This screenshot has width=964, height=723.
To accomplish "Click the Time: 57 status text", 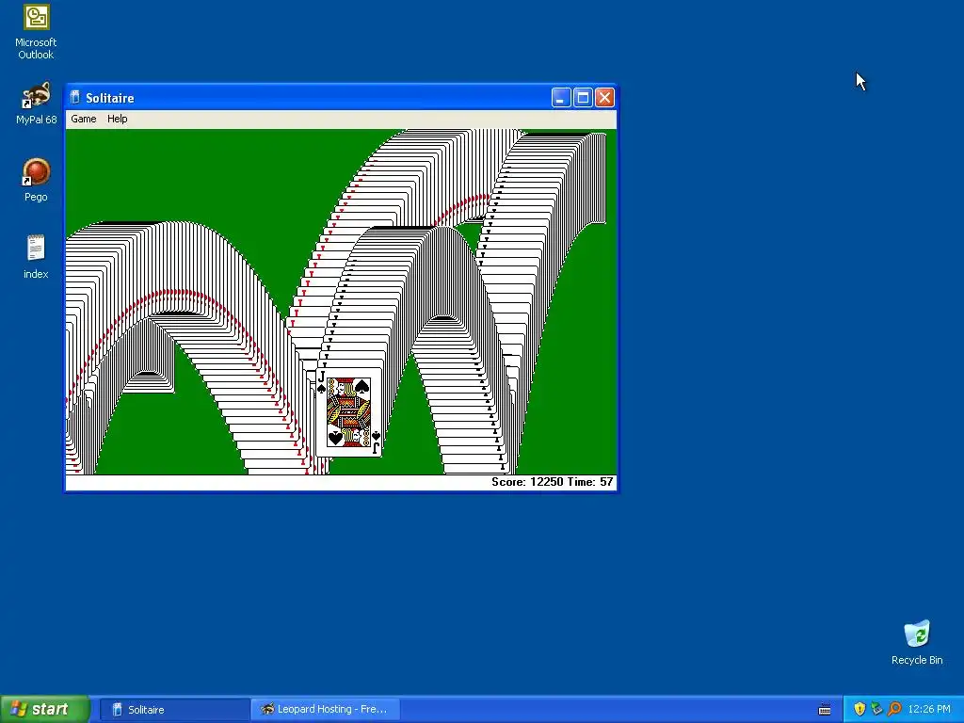I will coord(590,482).
